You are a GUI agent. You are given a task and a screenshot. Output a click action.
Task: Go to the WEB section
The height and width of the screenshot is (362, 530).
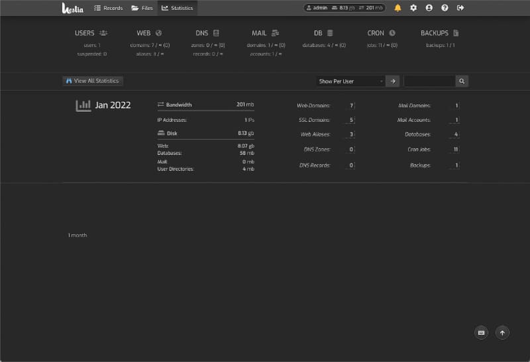pos(144,33)
